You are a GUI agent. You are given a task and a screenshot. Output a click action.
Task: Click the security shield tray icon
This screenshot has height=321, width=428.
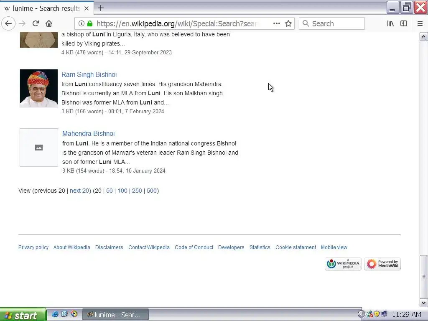(x=377, y=314)
